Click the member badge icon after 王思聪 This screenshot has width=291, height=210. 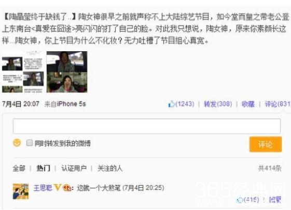coord(67,188)
